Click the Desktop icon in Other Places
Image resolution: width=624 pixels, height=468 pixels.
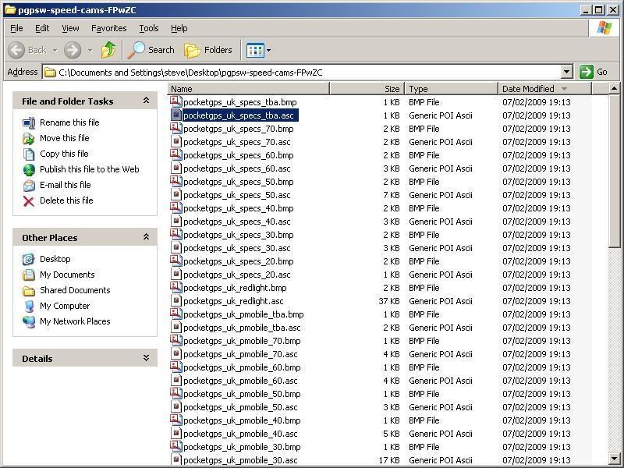coord(29,259)
